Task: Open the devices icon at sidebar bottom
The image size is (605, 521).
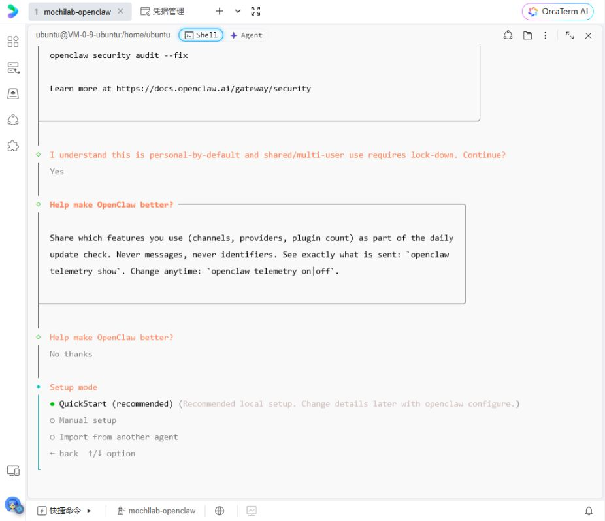Action: (13, 471)
